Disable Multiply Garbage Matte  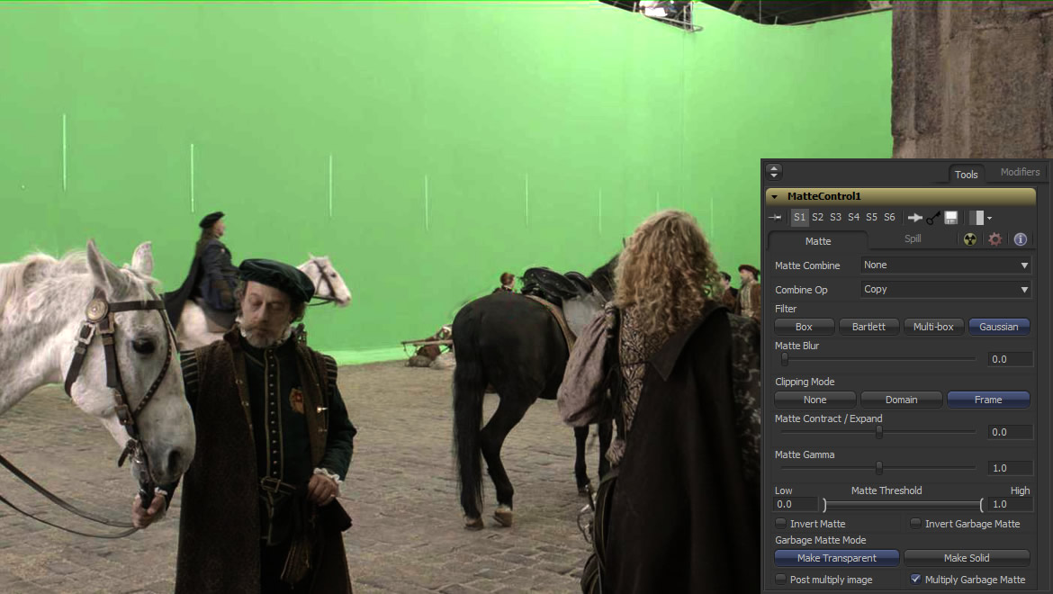click(916, 580)
